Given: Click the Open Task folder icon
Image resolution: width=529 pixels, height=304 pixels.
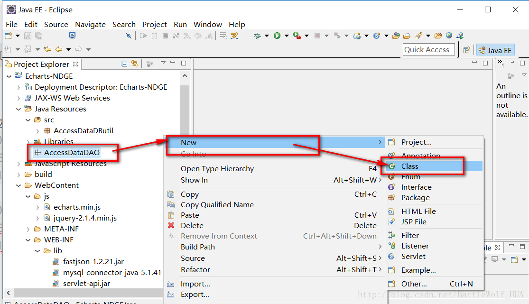Looking at the screenshot, I should (407, 36).
